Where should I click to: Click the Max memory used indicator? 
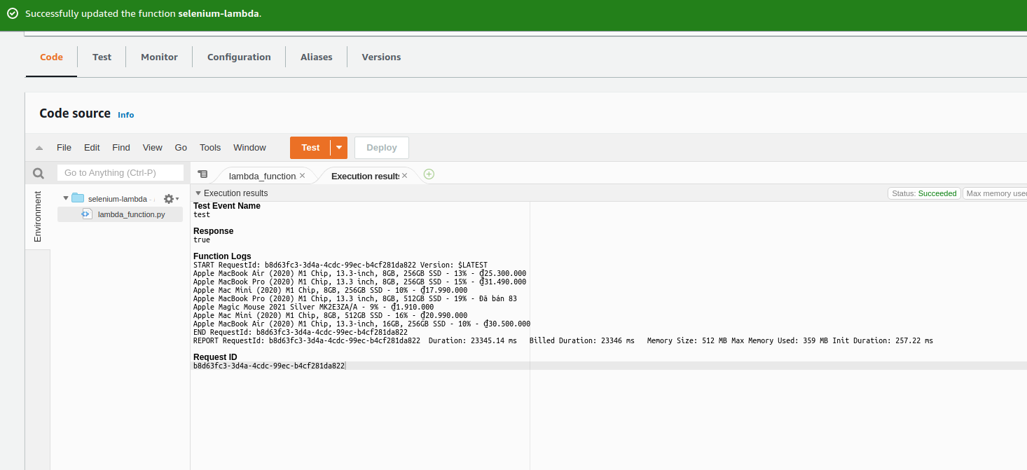tap(995, 193)
